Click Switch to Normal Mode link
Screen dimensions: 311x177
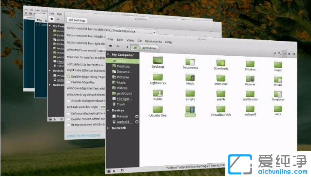click(x=84, y=136)
